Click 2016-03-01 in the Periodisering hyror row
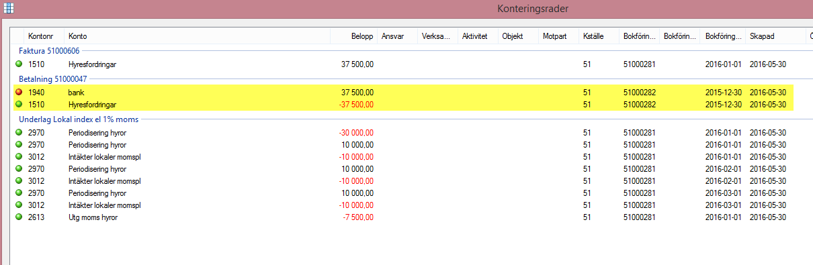Image resolution: width=813 pixels, height=265 pixels. pos(724,193)
